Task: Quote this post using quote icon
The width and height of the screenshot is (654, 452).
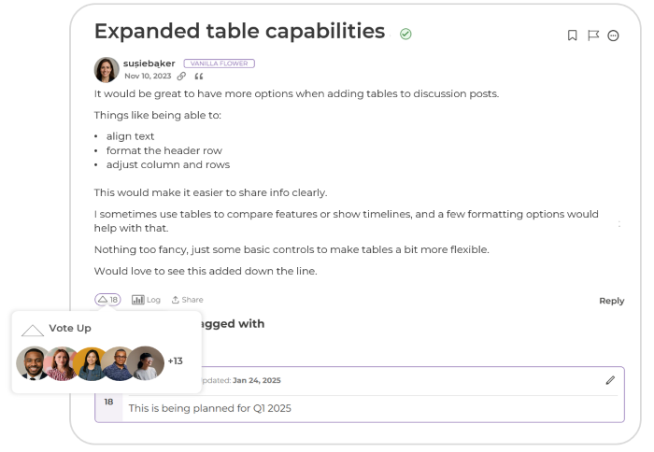Action: [x=198, y=77]
